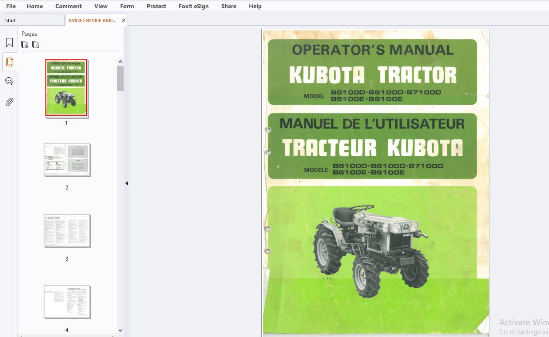The width and height of the screenshot is (549, 337).
Task: Click the enlarge page thumbnails icon
Action: [25, 45]
